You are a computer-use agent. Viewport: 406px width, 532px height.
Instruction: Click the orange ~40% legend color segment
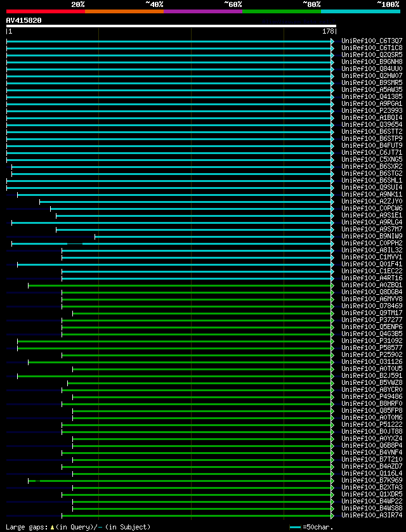pyautogui.click(x=124, y=11)
